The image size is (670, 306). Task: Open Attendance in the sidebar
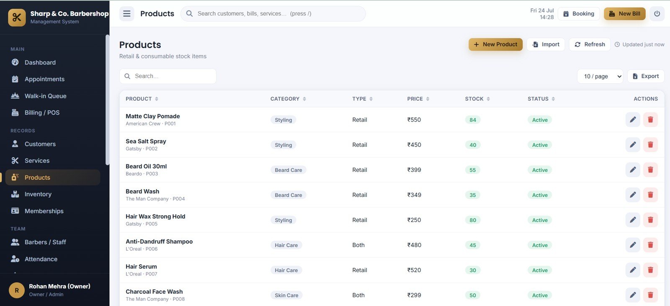[53, 259]
